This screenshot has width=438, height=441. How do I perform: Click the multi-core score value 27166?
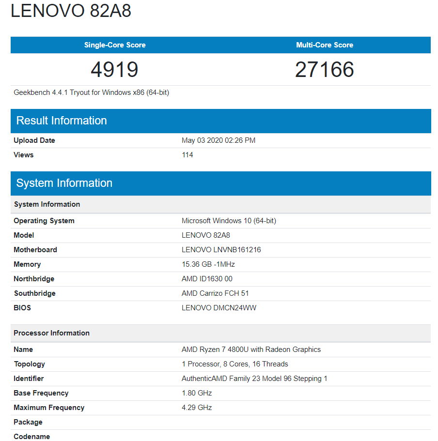(325, 70)
